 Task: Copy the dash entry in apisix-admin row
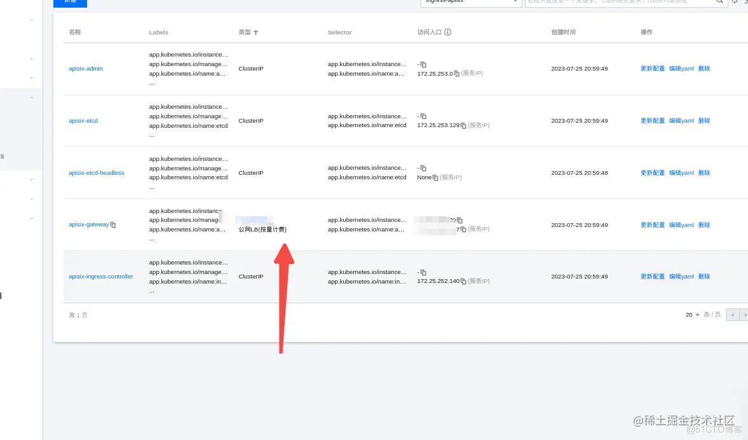tap(423, 64)
